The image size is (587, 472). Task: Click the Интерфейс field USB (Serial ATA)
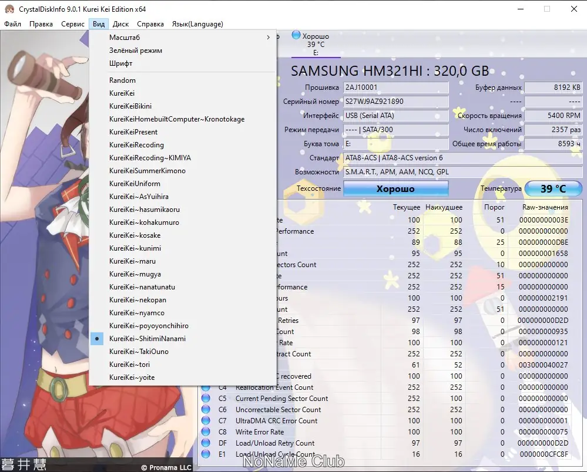(395, 116)
